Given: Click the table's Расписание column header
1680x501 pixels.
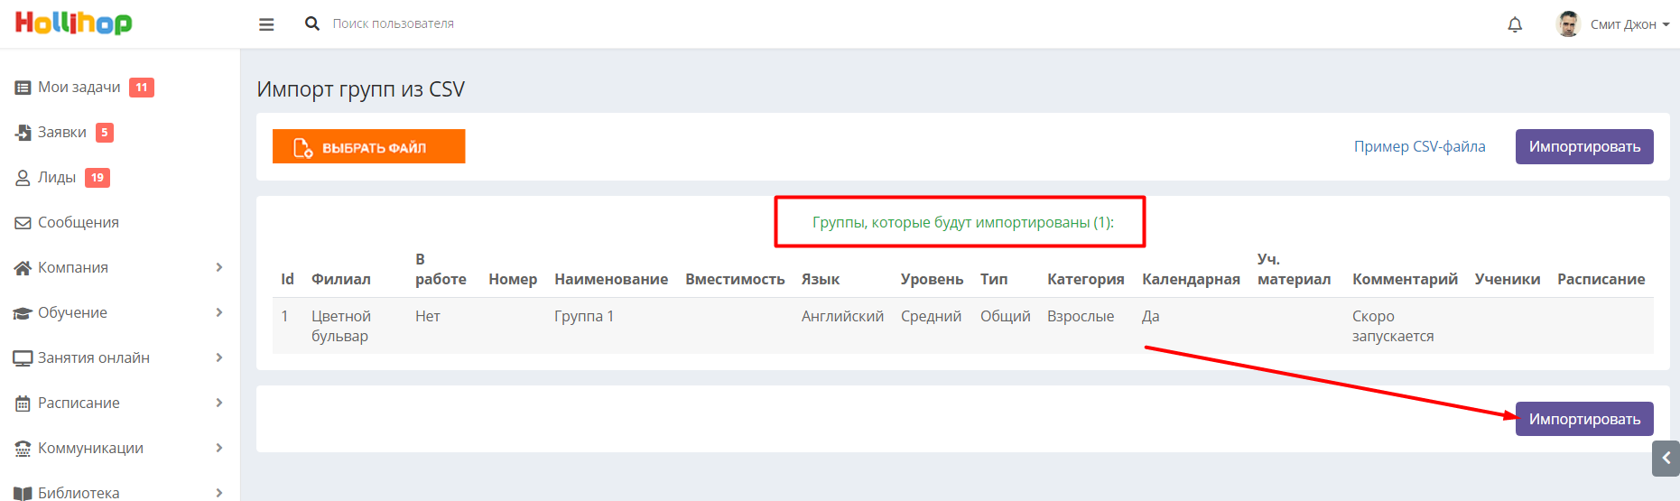Looking at the screenshot, I should 1601,279.
